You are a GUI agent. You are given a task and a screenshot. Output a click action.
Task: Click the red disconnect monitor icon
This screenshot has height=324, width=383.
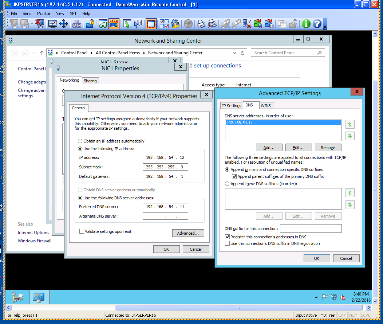click(x=40, y=24)
